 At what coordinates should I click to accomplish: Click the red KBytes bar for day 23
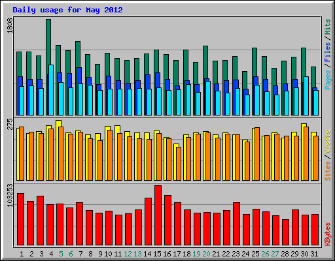237,224
